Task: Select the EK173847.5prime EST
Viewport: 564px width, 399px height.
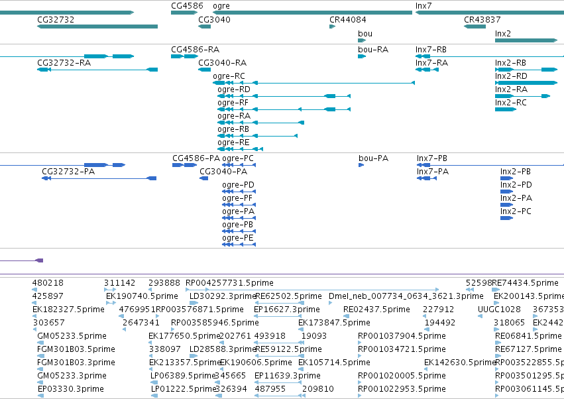Action: point(300,329)
